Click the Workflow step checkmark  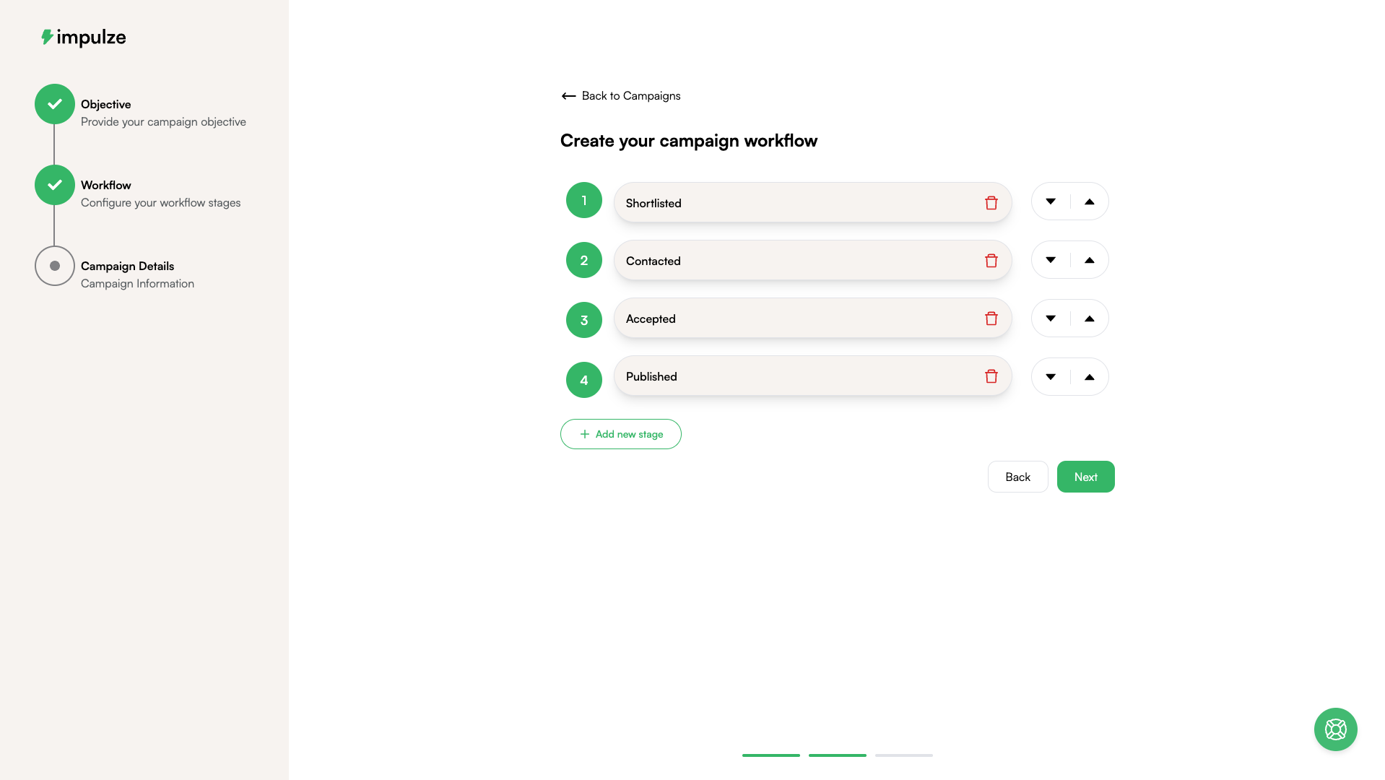point(54,185)
